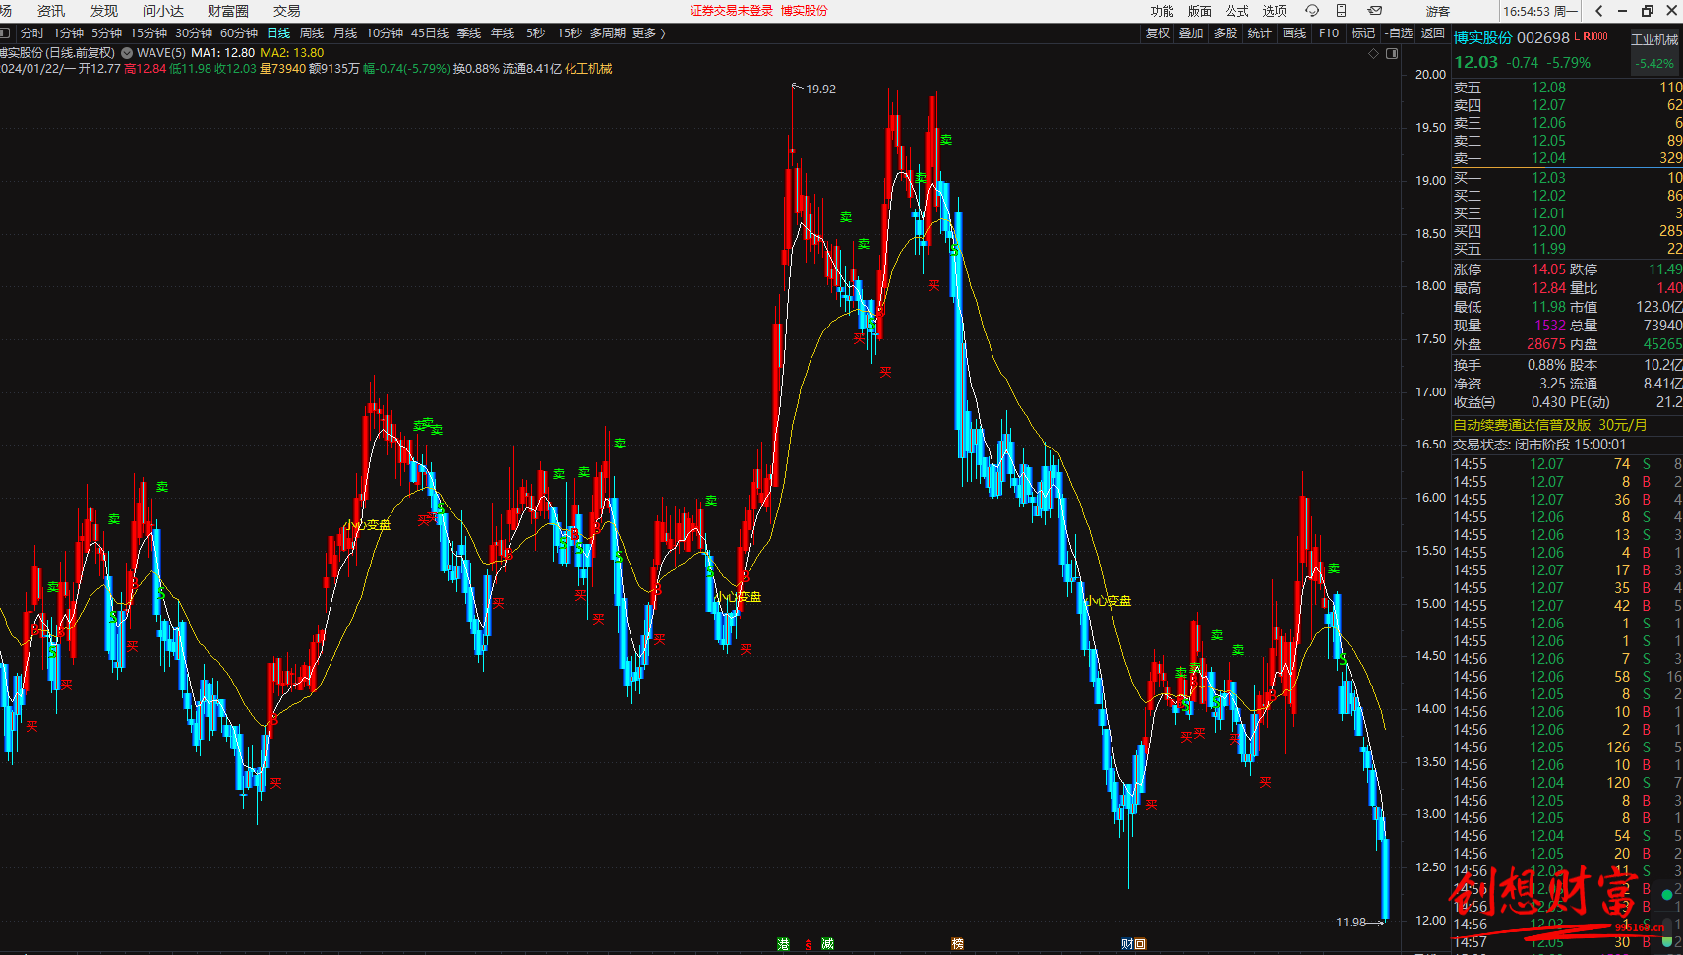This screenshot has width=1683, height=955.
Task: Click the 19.92 high price label on chart
Action: [x=820, y=90]
